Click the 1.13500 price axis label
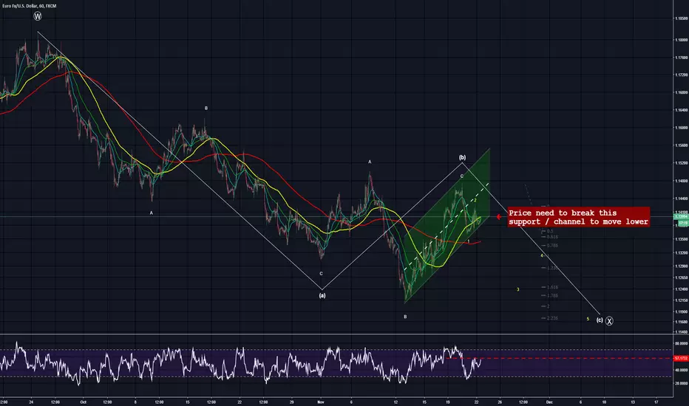This screenshot has width=689, height=406. 681,239
